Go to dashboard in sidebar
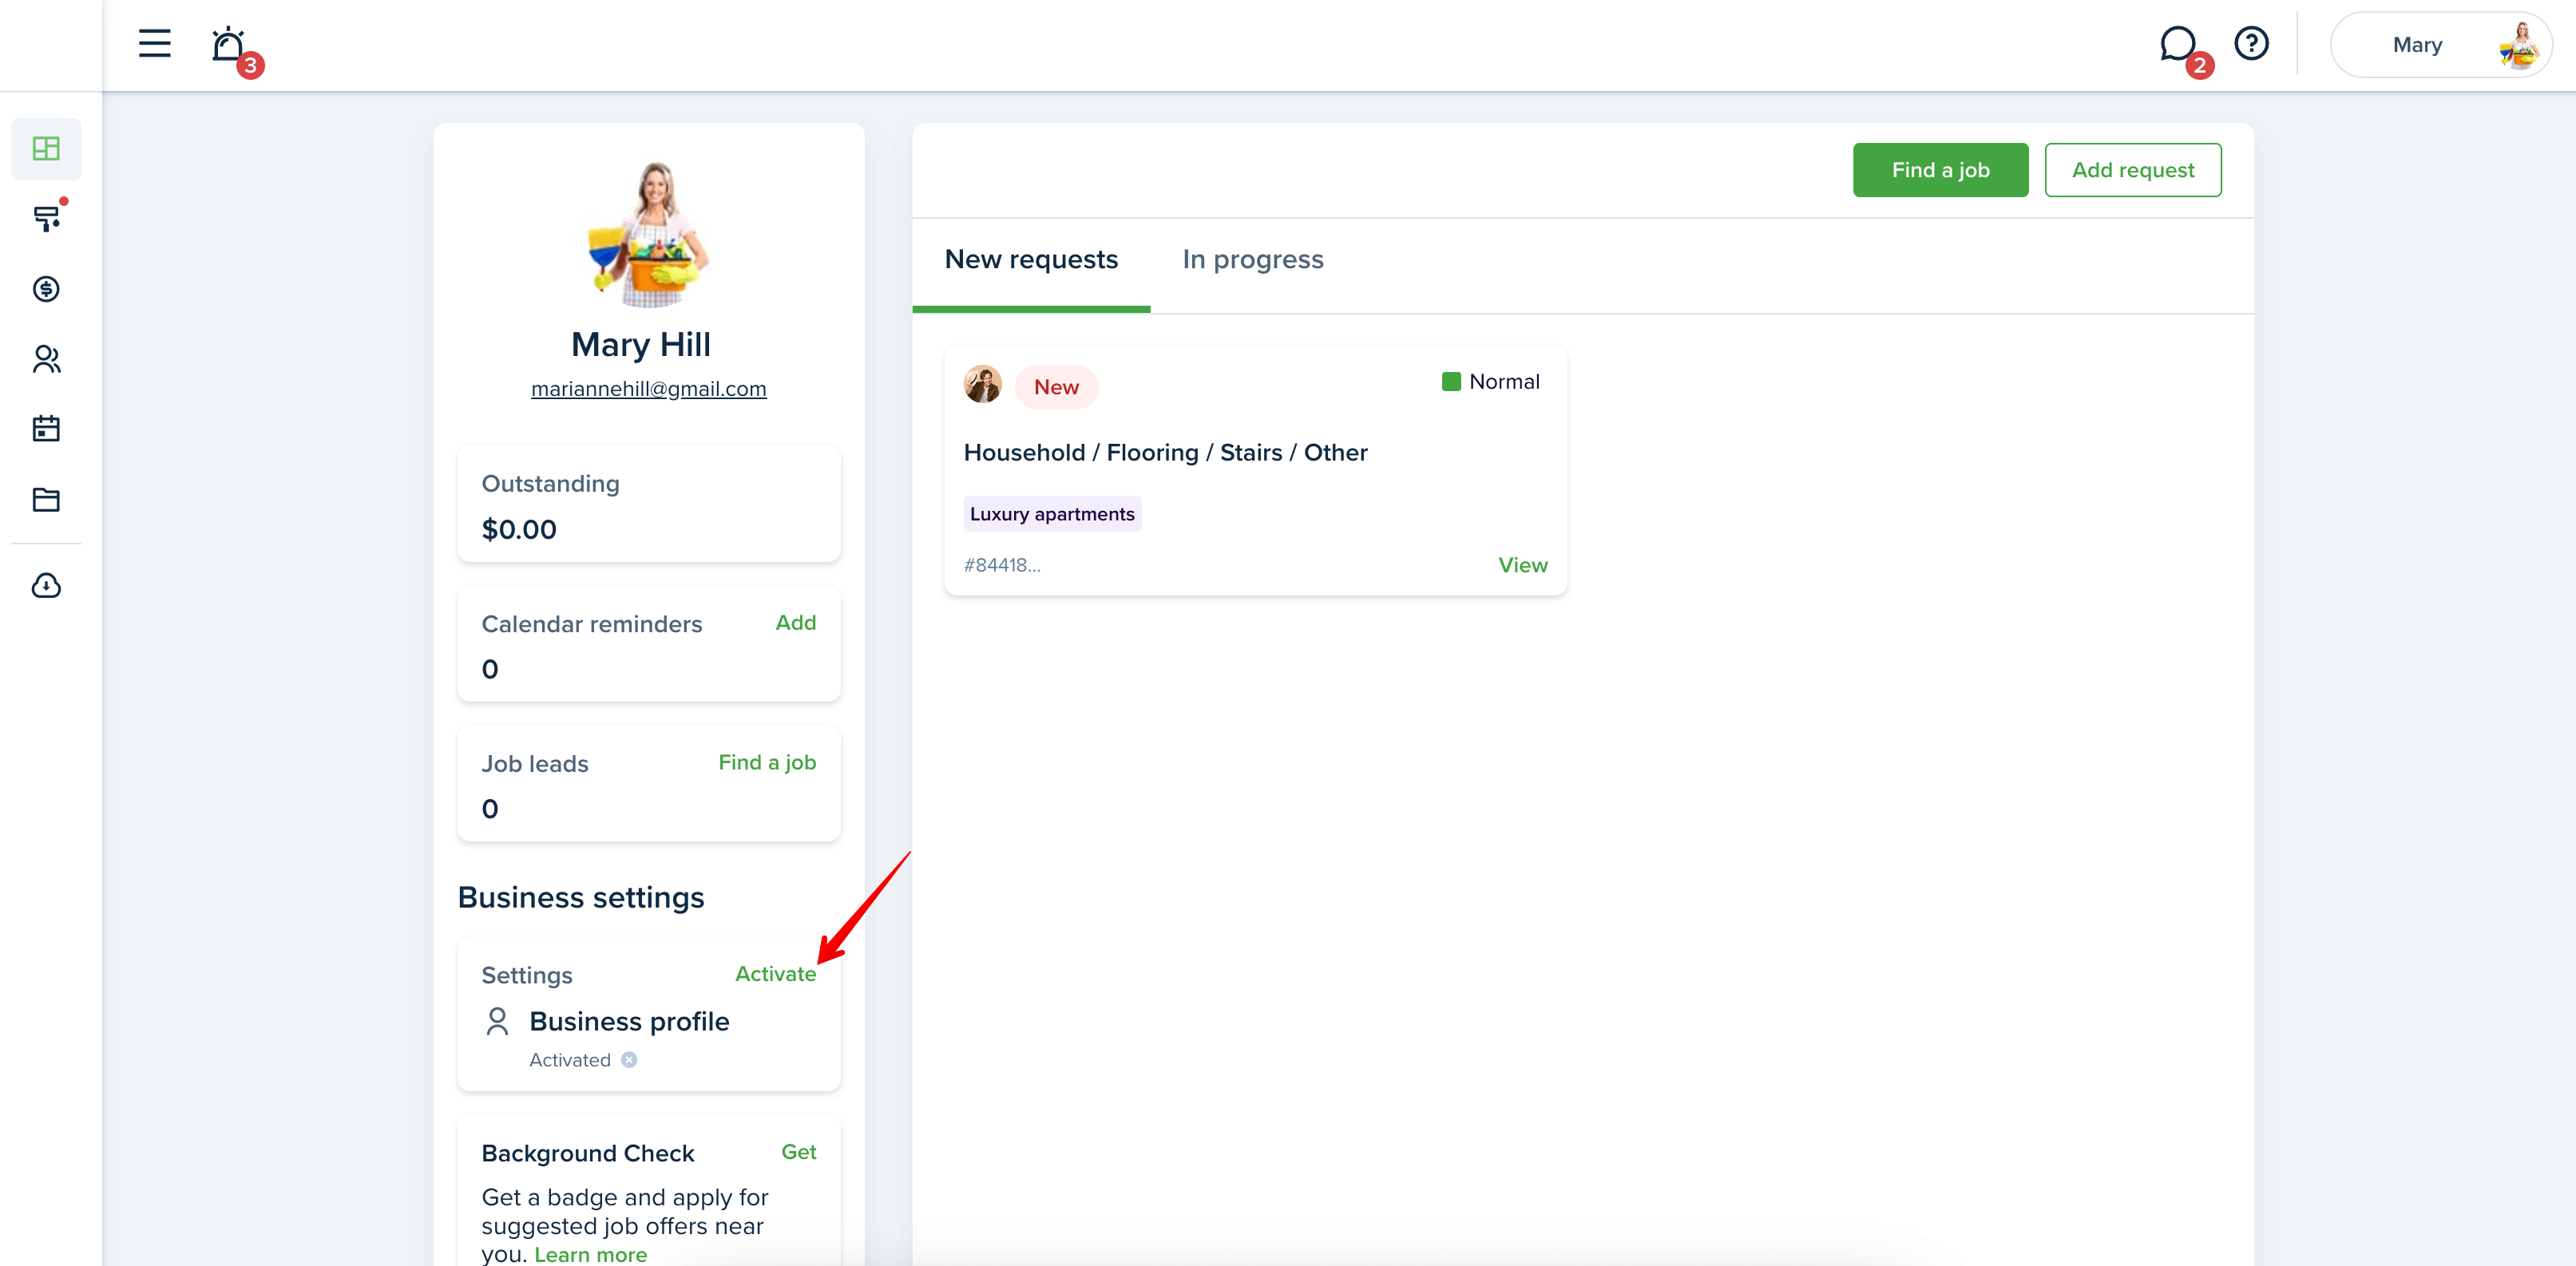This screenshot has height=1266, width=2576. 46,148
